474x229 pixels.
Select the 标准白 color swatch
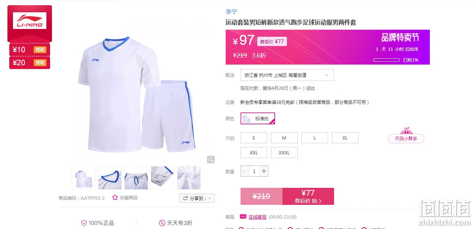coord(258,118)
